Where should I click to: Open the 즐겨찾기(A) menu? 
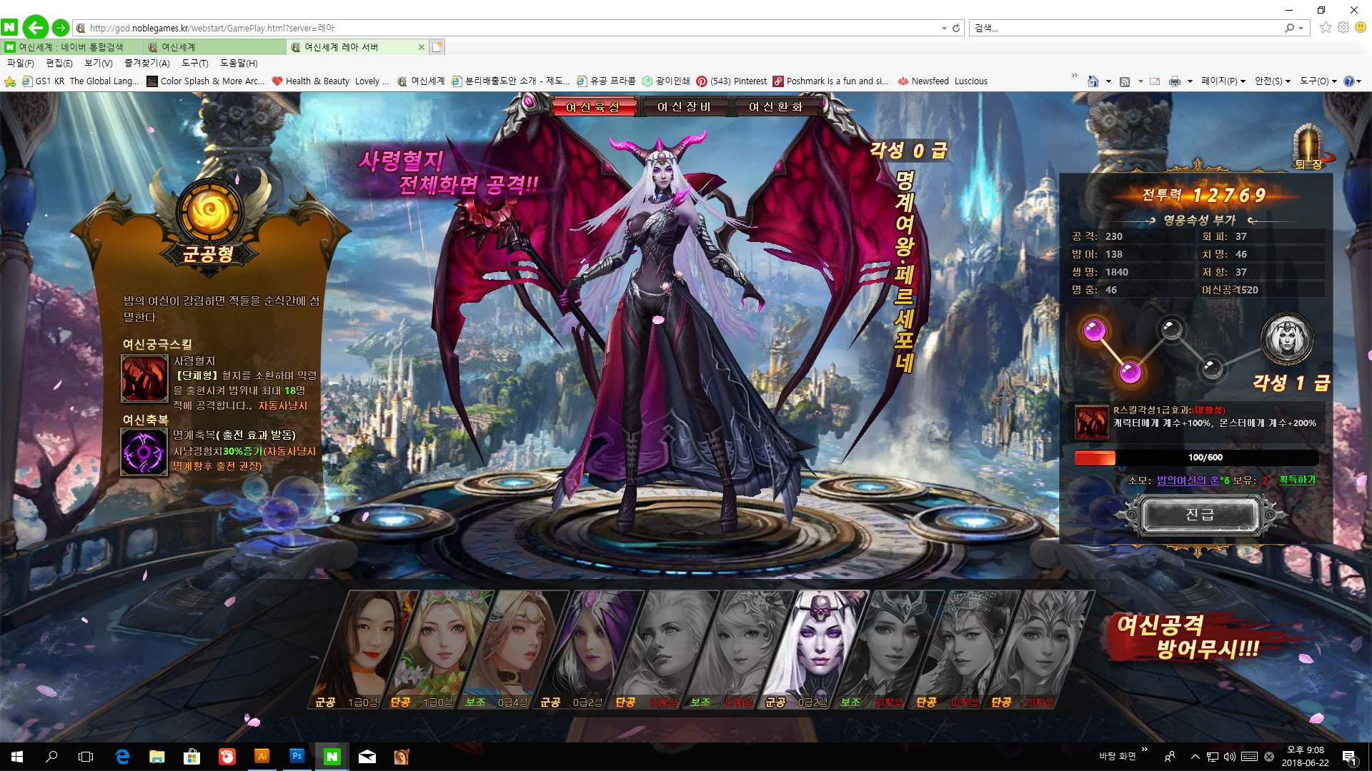pyautogui.click(x=147, y=64)
